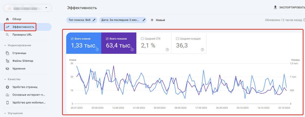Open the property selector dropdown

point(27,8)
